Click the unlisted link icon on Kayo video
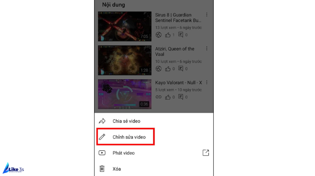 158,97
